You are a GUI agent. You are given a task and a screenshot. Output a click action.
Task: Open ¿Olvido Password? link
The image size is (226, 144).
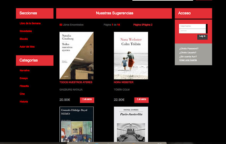coord(189,48)
